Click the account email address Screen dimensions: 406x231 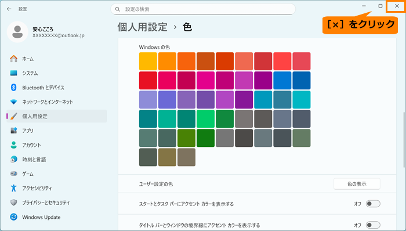(x=58, y=35)
